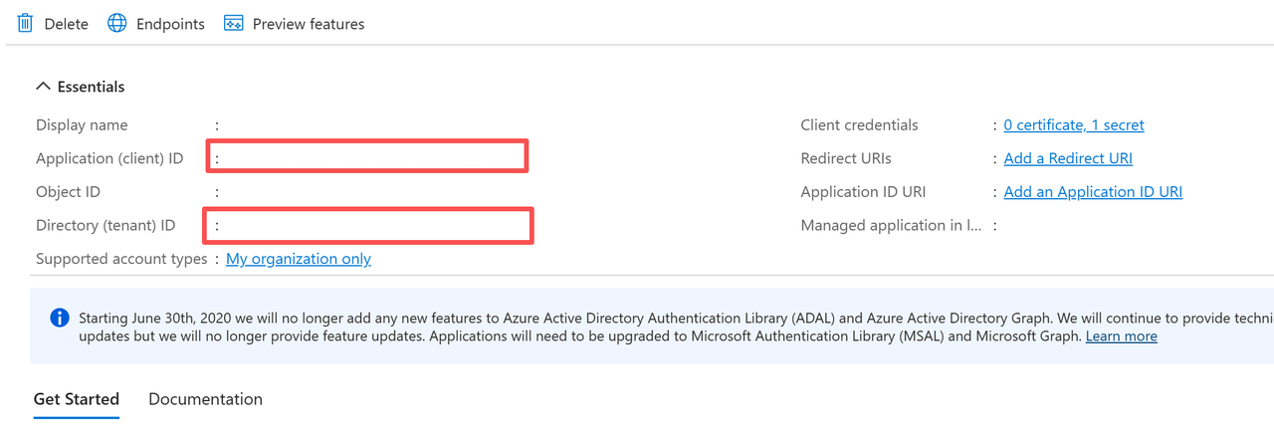Click the 'Preview features' text label
The image size is (1274, 437).
coord(309,24)
